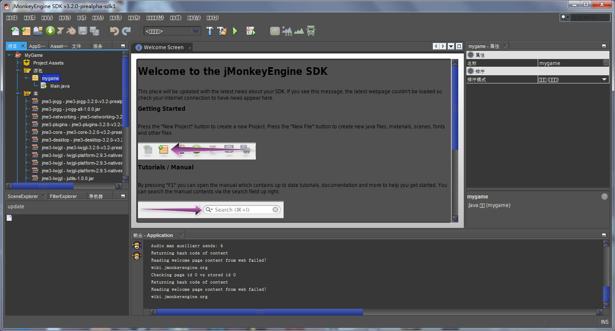615x331 pixels.
Task: Open the project configuration combo box
Action: (173, 31)
